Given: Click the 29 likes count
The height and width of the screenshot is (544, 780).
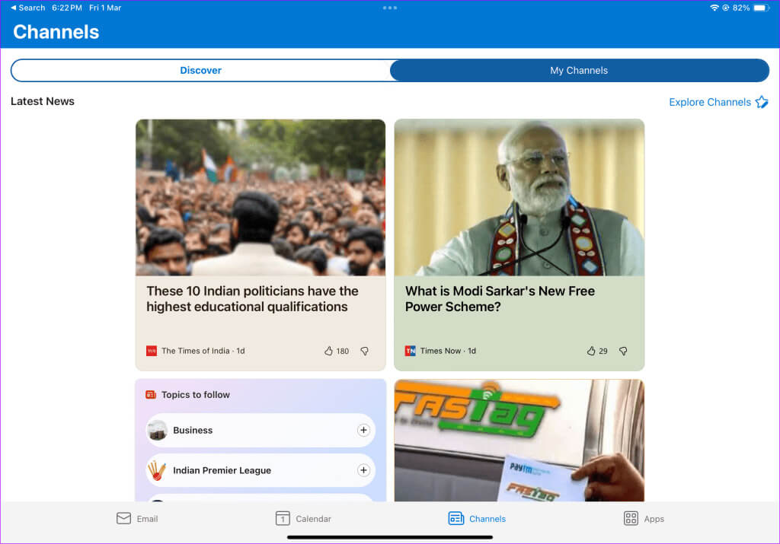Looking at the screenshot, I should pyautogui.click(x=603, y=352).
